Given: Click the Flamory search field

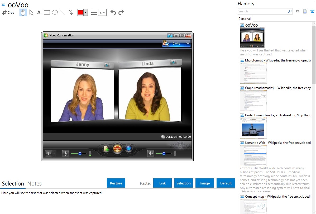Looking at the screenshot, I should [x=263, y=11].
